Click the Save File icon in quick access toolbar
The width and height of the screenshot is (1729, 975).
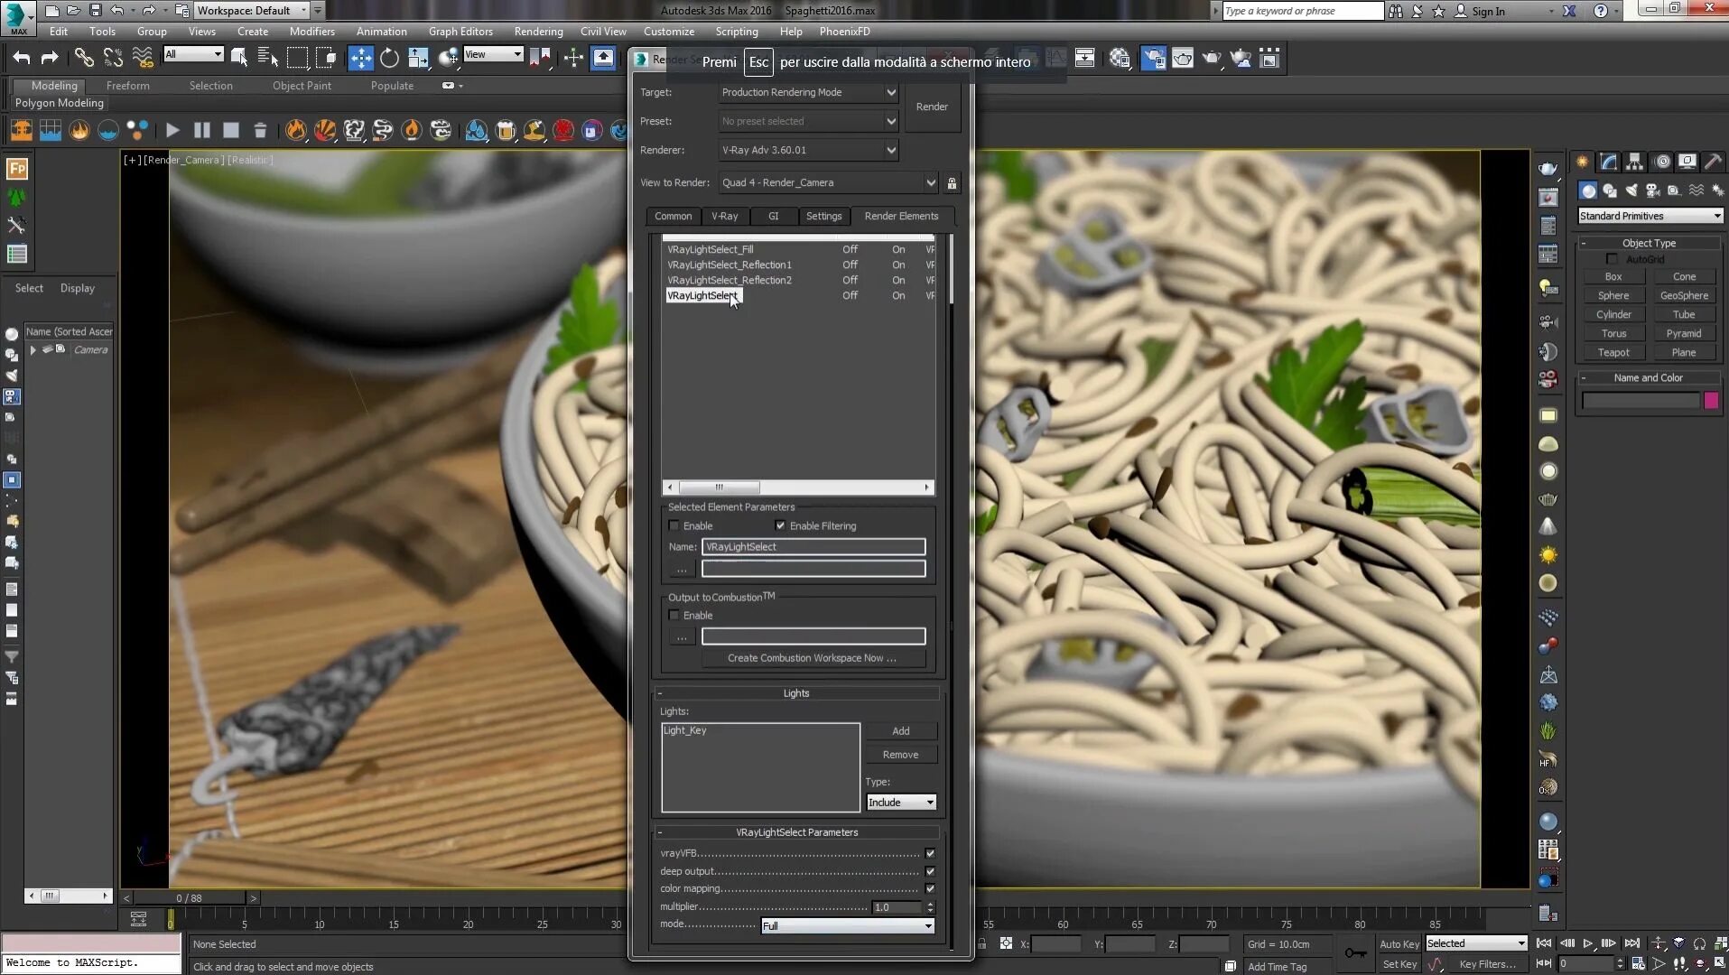95,11
